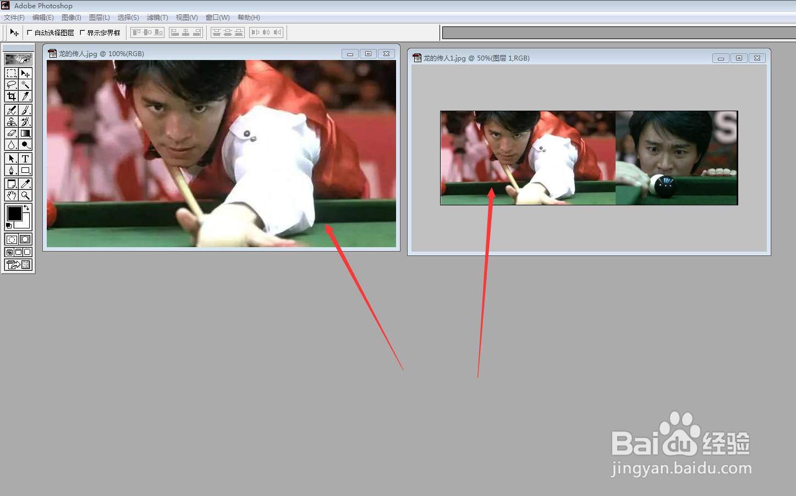Click the Distribute Horizontal Centers button
This screenshot has width=796, height=496.
point(266,32)
